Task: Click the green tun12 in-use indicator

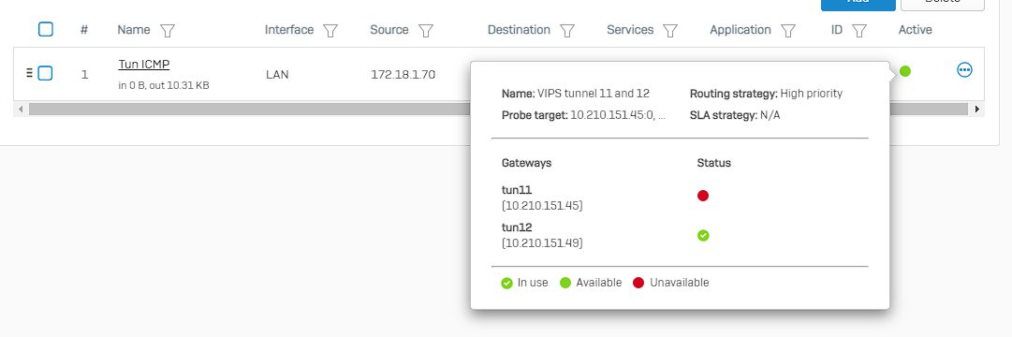Action: pos(703,236)
